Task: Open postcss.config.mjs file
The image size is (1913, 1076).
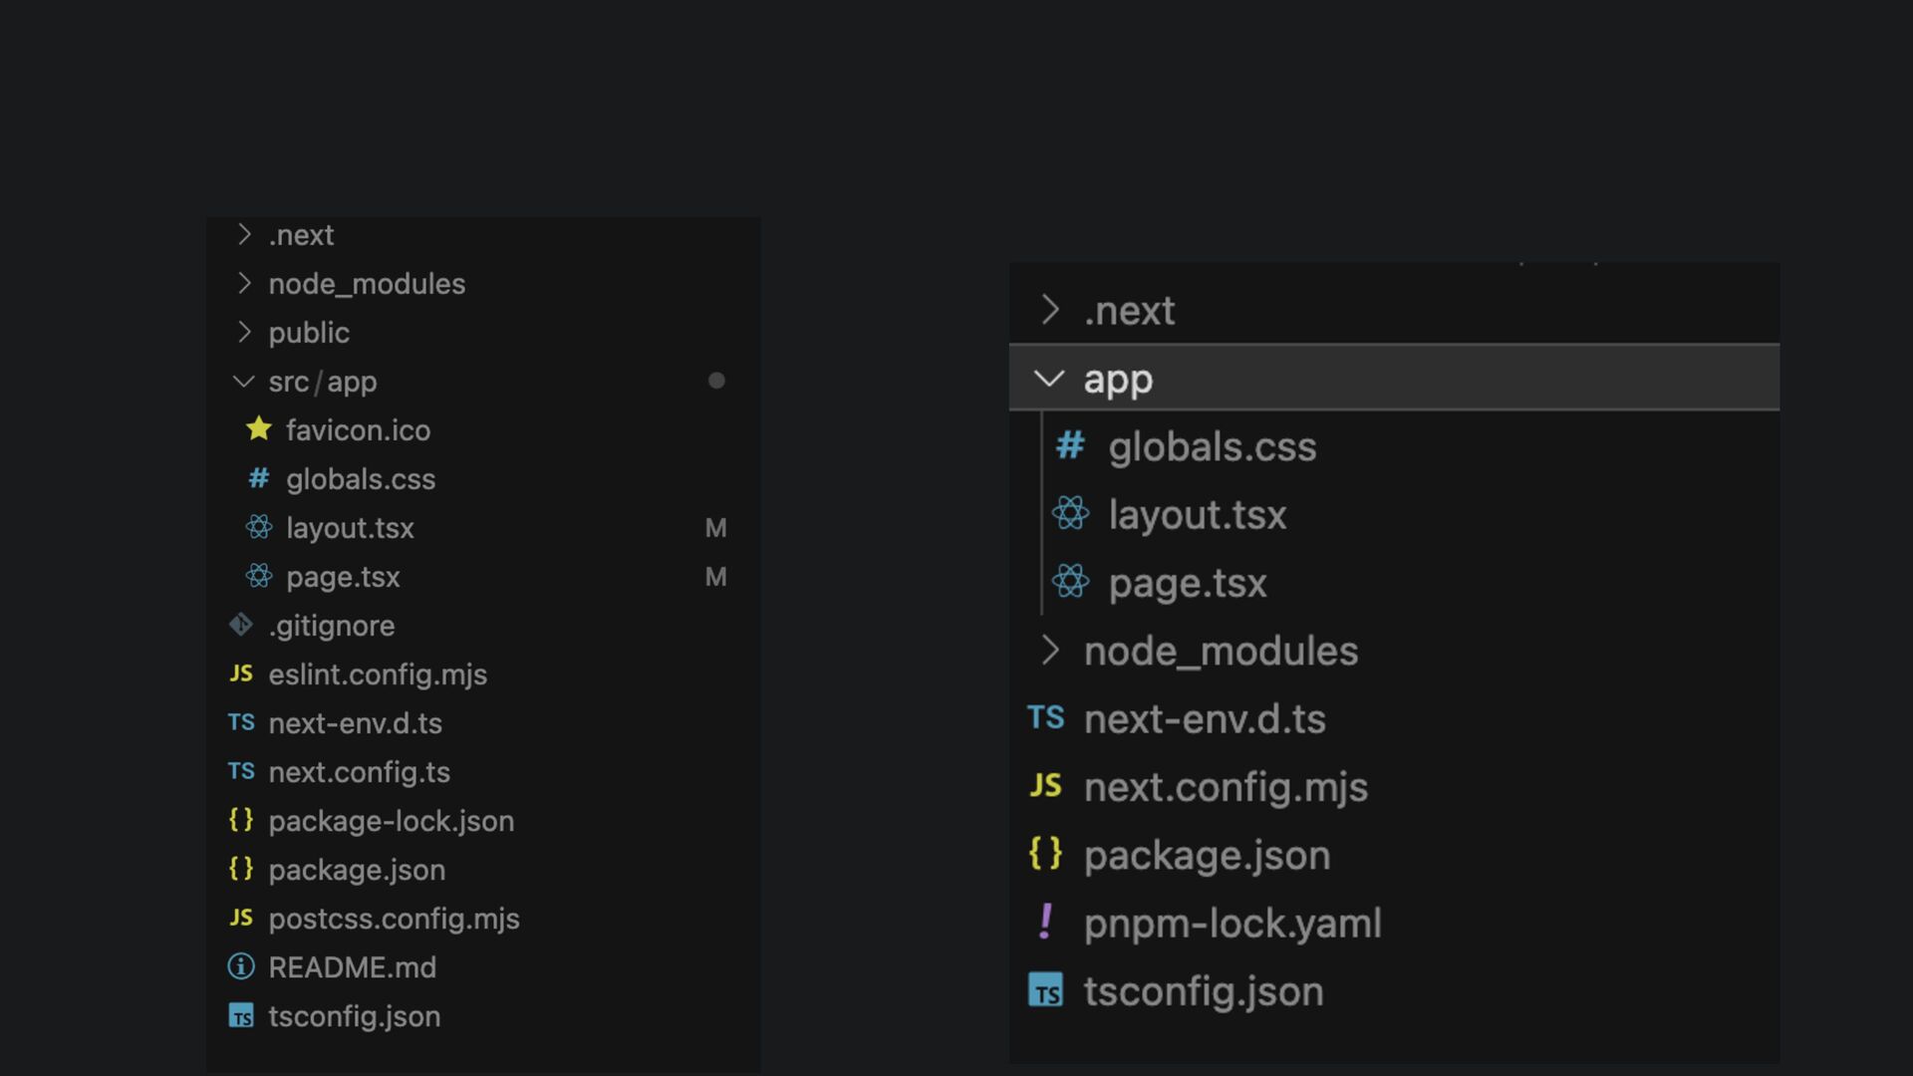Action: coord(394,919)
